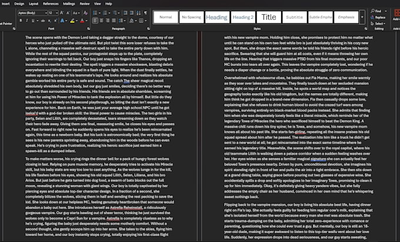
Task: Apply the Subtle Emphasis style
Action: click(321, 17)
